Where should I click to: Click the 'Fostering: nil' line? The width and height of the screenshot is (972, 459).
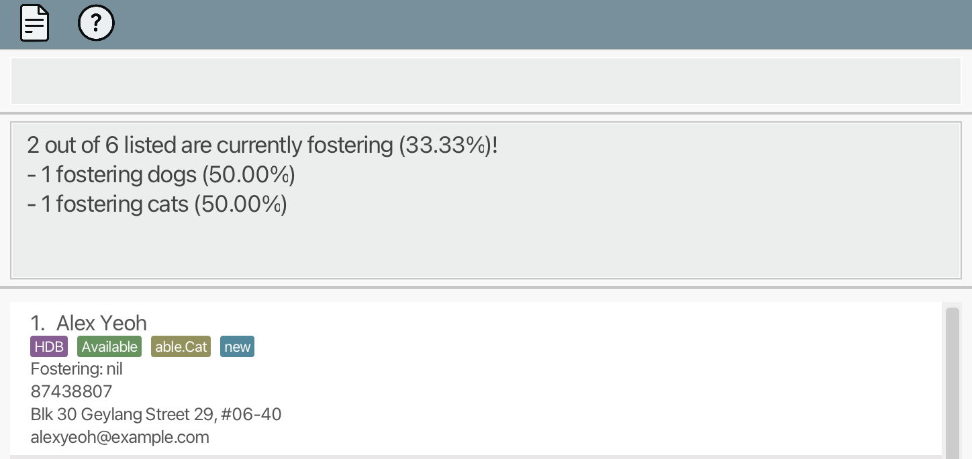(x=77, y=369)
